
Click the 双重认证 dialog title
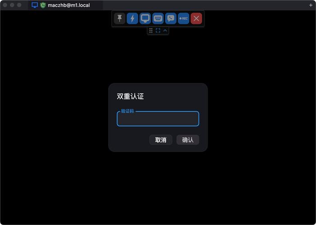(130, 96)
